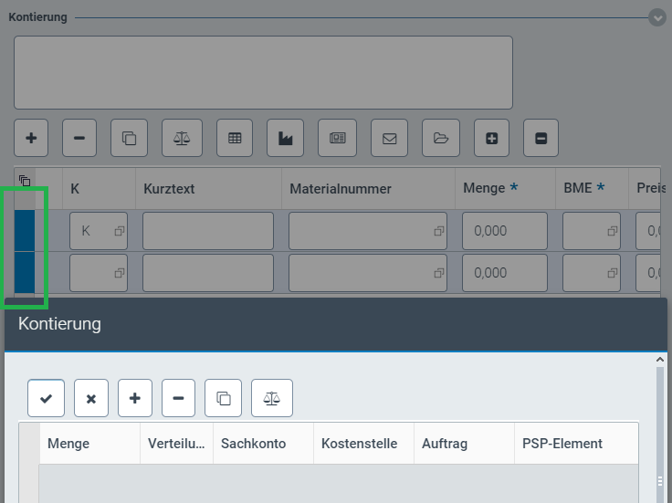The height and width of the screenshot is (503, 672).
Task: Click the envelope mail icon in the toolbar
Action: coord(389,139)
